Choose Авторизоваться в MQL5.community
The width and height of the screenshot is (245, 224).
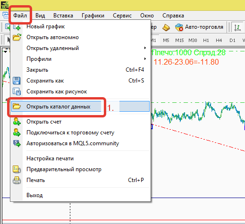(x=80, y=143)
